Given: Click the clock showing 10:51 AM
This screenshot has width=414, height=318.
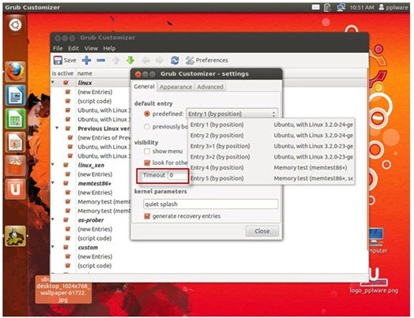Looking at the screenshot, I should tap(362, 7).
